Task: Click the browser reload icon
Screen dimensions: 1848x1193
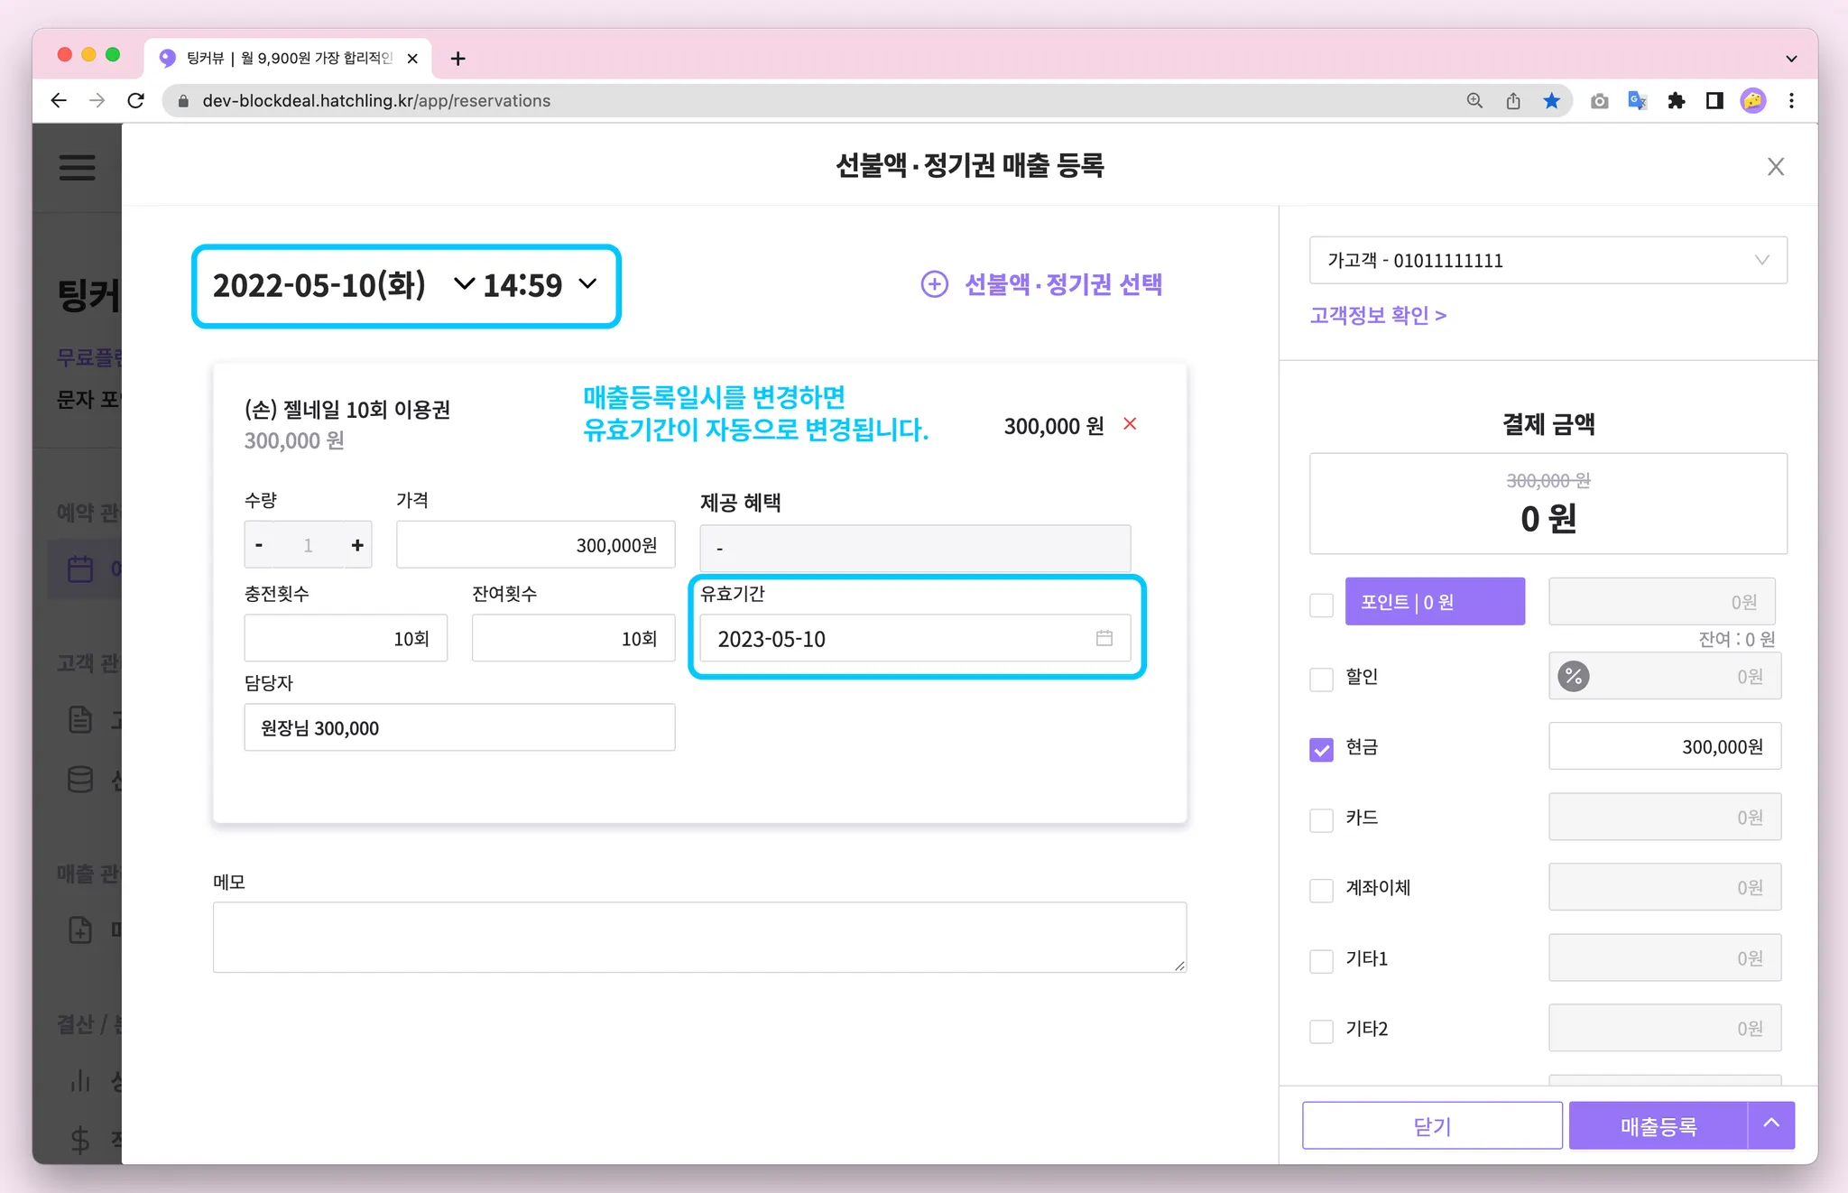Action: [x=136, y=101]
